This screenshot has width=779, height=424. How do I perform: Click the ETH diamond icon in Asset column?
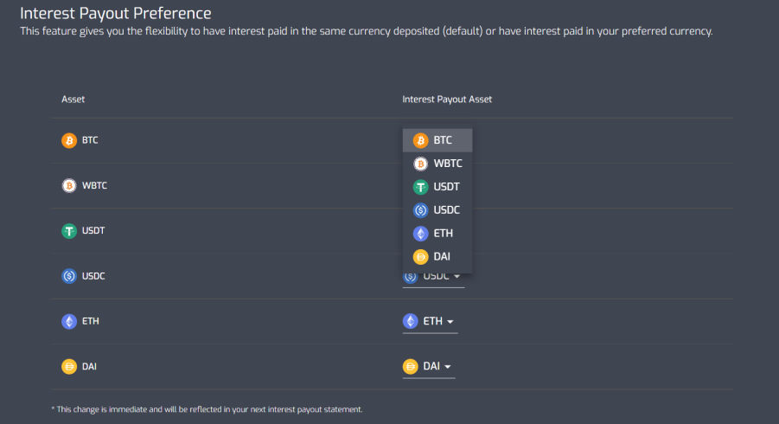click(69, 321)
